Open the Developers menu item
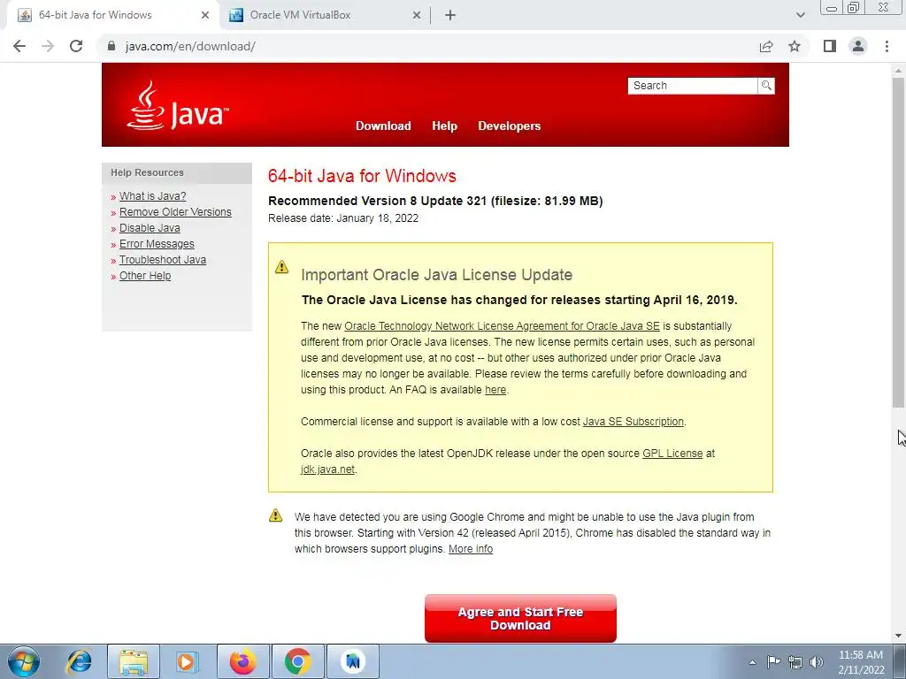Viewport: 906px width, 679px height. [x=509, y=126]
